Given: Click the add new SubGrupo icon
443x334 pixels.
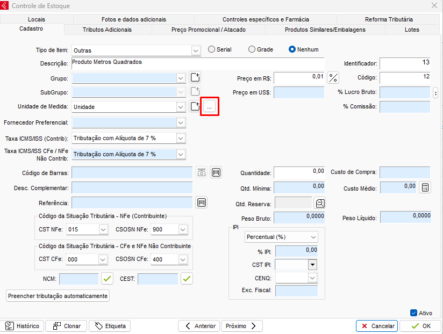Looking at the screenshot, I should tap(195, 91).
